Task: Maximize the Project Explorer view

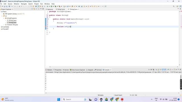Action: (x=43, y=9)
